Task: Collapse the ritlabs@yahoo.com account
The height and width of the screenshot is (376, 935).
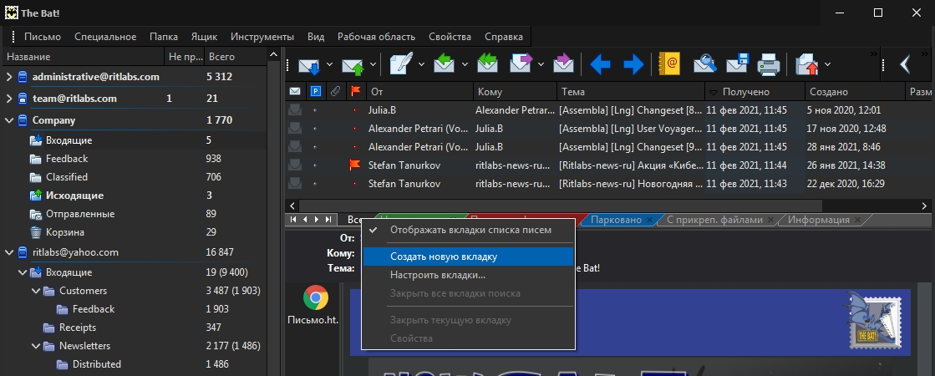Action: point(9,252)
